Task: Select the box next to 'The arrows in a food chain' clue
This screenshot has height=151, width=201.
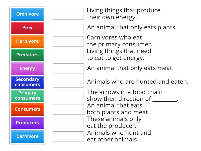Action: coord(68,96)
